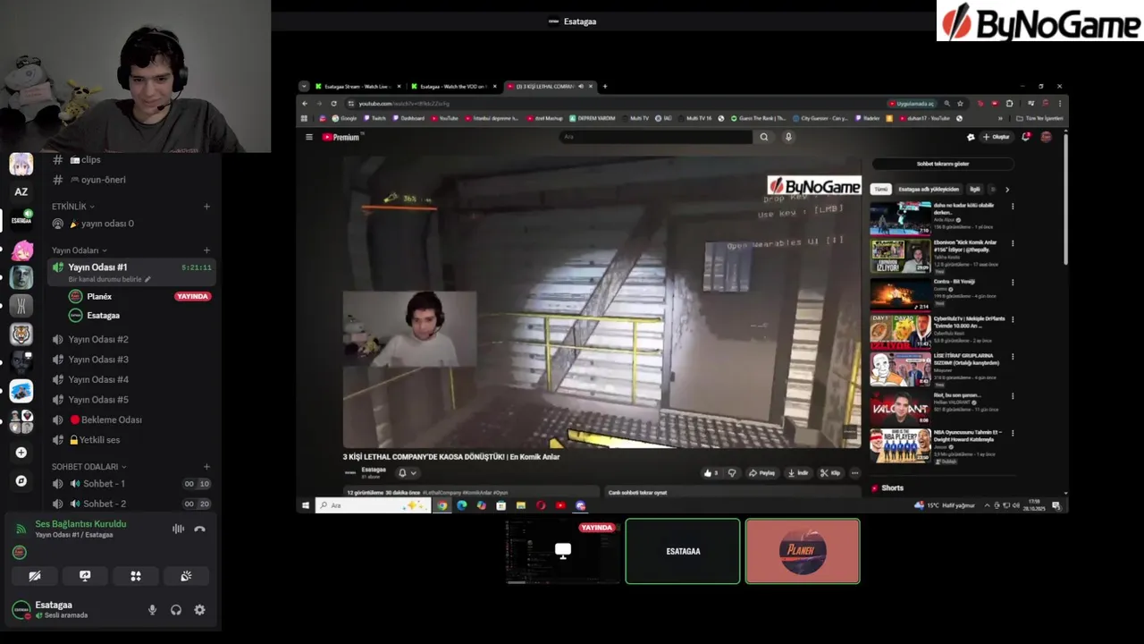Reload the page in the browser

333,104
